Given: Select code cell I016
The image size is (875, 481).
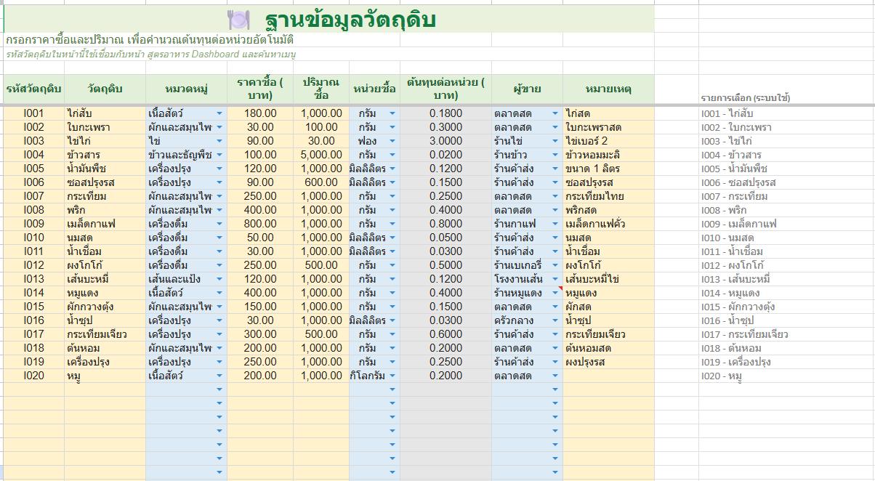Looking at the screenshot, I should pos(33,320).
